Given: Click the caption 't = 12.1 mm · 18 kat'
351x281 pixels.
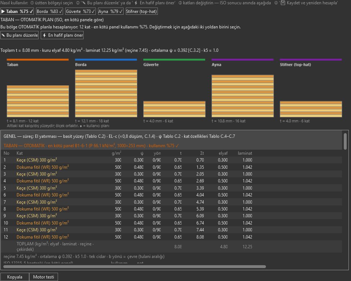Looking at the screenshot, I should 92,121.
